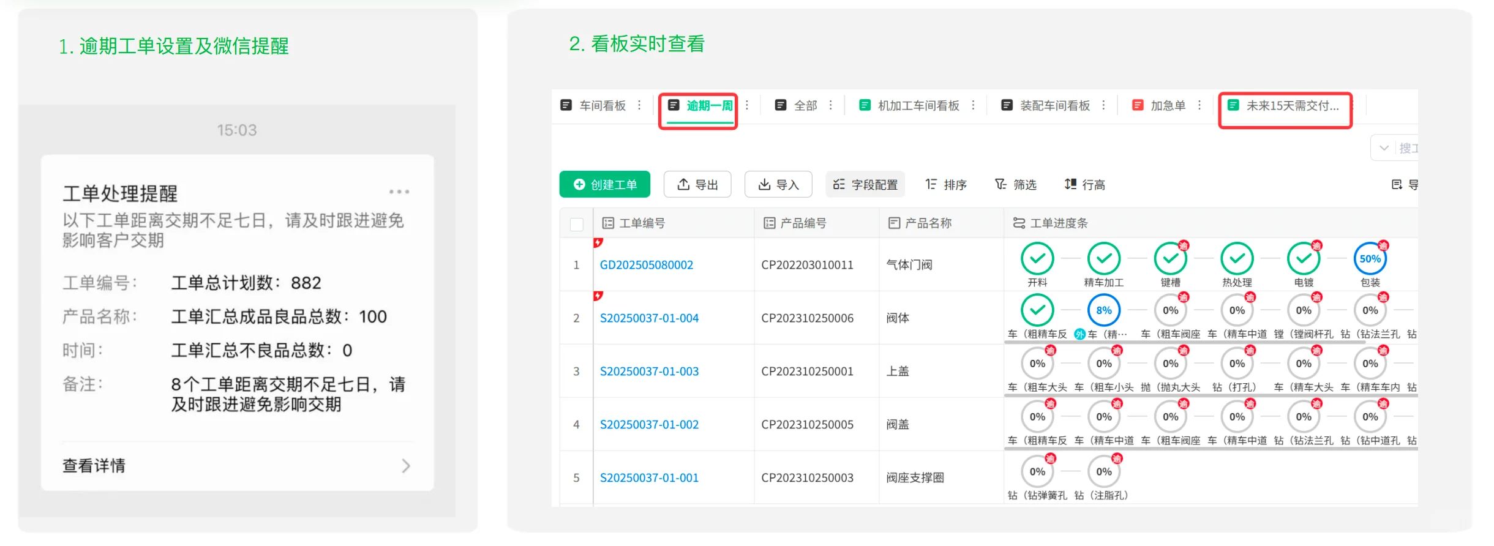1494x546 pixels.
Task: Click the 0% 钻（注脂孔） step circle
Action: pyautogui.click(x=1104, y=472)
